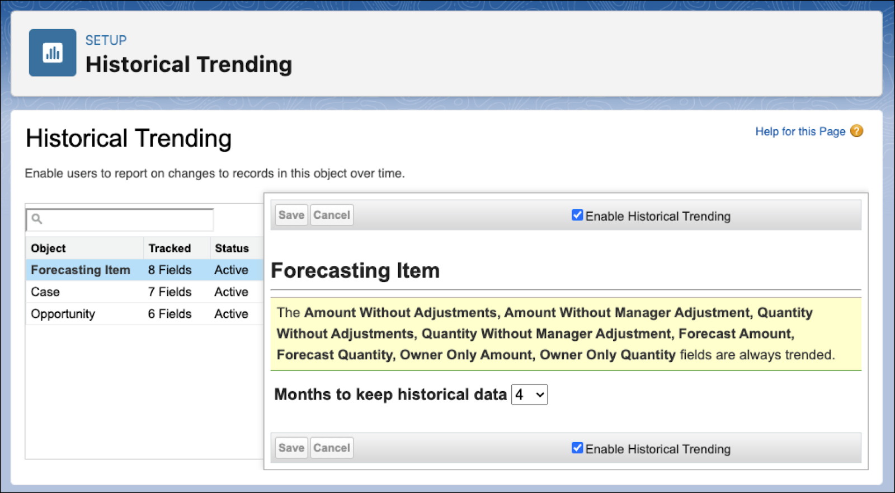Click the SETUP breadcrumb label
The height and width of the screenshot is (493, 895).
[106, 40]
